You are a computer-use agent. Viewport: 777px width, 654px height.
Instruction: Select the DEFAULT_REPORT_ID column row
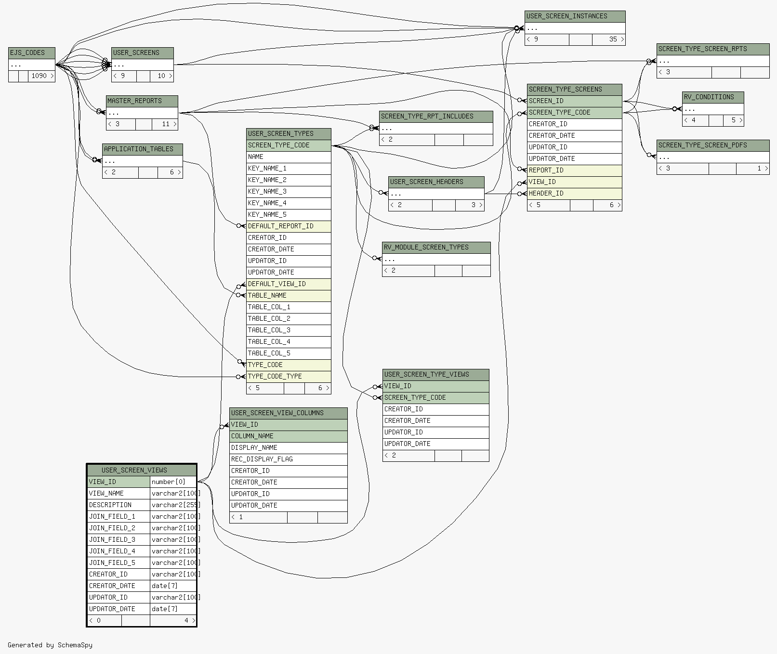click(x=289, y=226)
